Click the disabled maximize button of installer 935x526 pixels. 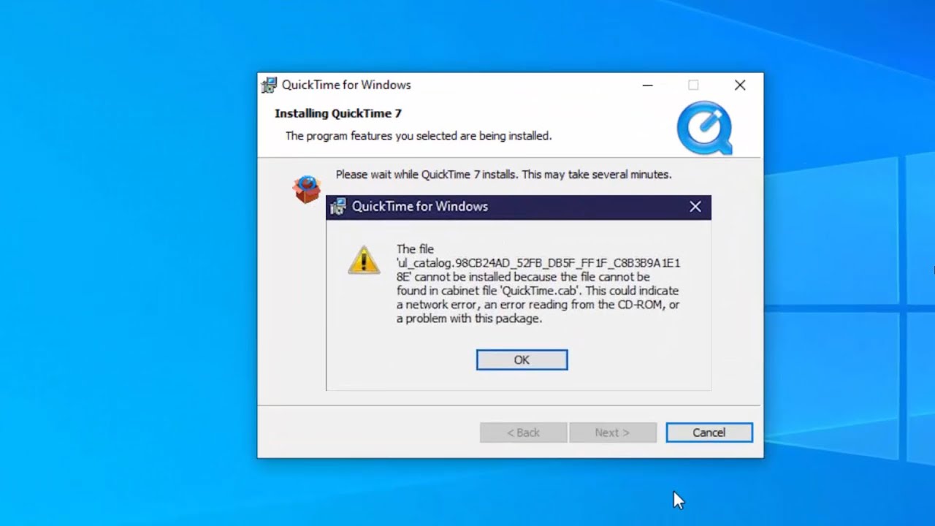click(693, 85)
